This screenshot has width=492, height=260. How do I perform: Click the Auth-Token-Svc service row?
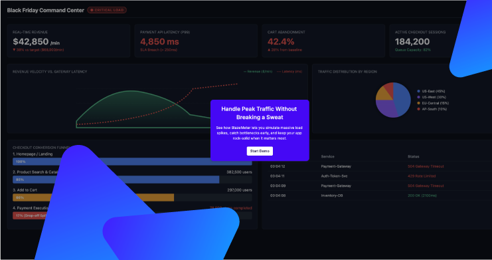(334, 176)
